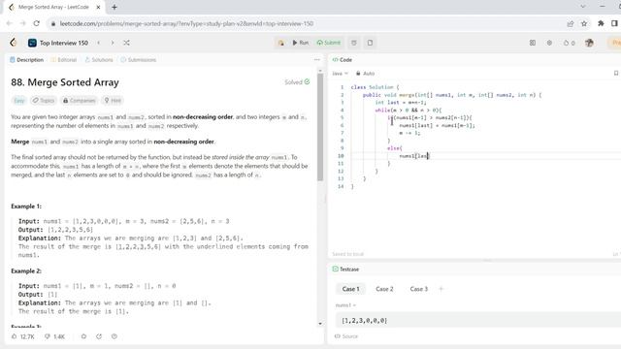Image resolution: width=621 pixels, height=349 pixels.
Task: Click the scroll down arrow of description
Action: (320, 324)
